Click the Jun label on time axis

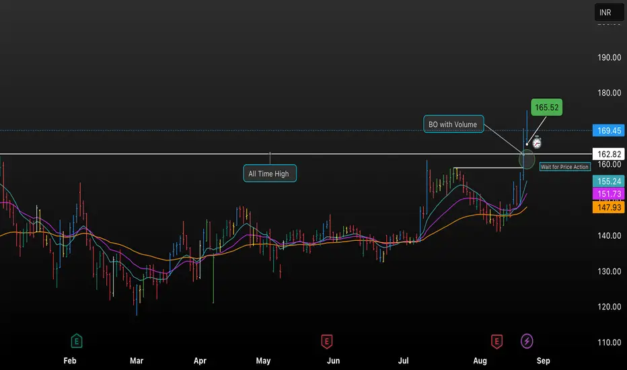point(333,361)
